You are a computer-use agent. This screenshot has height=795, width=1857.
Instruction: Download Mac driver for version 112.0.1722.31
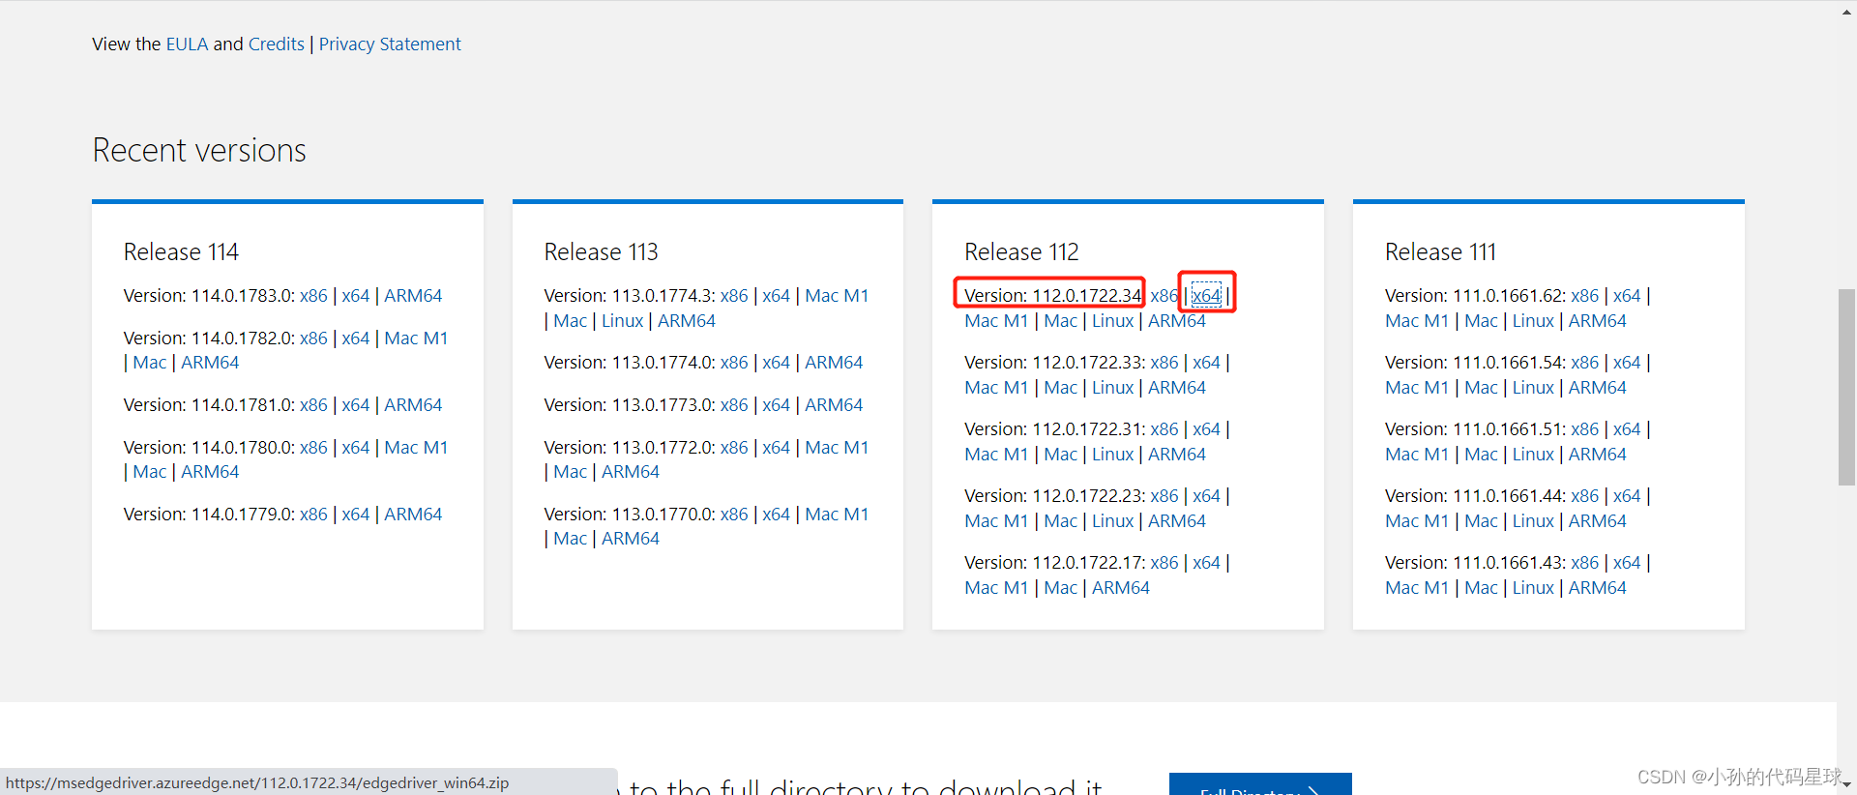tap(1061, 455)
